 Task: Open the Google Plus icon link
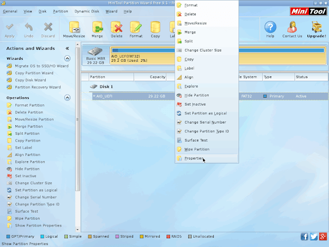coord(323,237)
